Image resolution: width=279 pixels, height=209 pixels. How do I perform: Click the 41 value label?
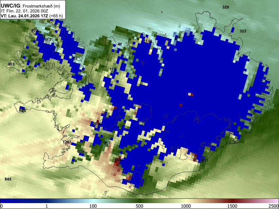pos(120,44)
